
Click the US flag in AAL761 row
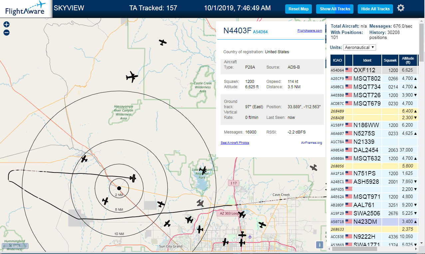point(349,205)
